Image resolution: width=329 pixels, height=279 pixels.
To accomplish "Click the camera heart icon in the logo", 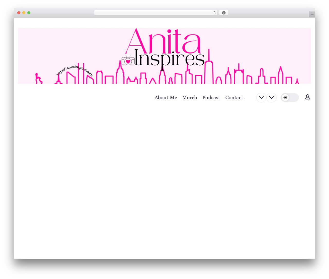I will [128, 60].
